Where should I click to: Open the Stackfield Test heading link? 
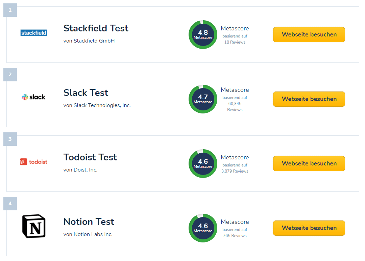coord(96,28)
